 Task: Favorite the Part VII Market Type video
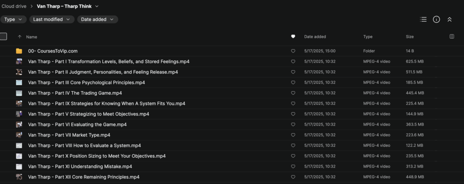293,135
